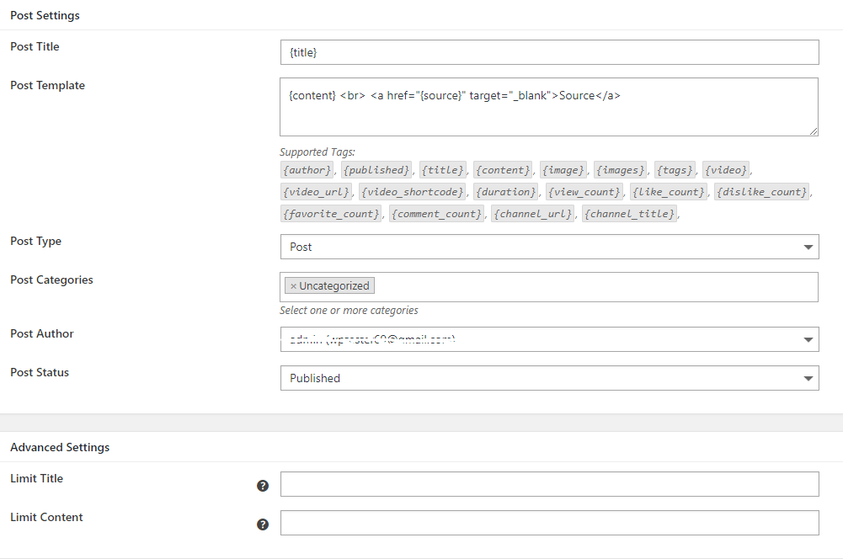Click the {images} supported tag
Viewport: 843px width, 559px height.
click(x=621, y=170)
